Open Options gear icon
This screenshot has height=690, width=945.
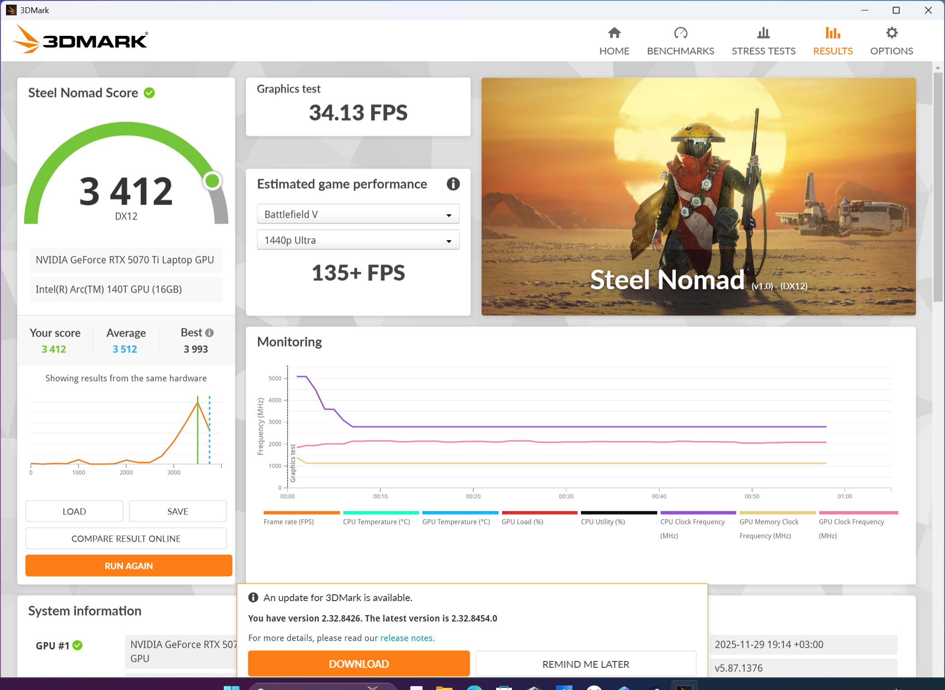891,33
